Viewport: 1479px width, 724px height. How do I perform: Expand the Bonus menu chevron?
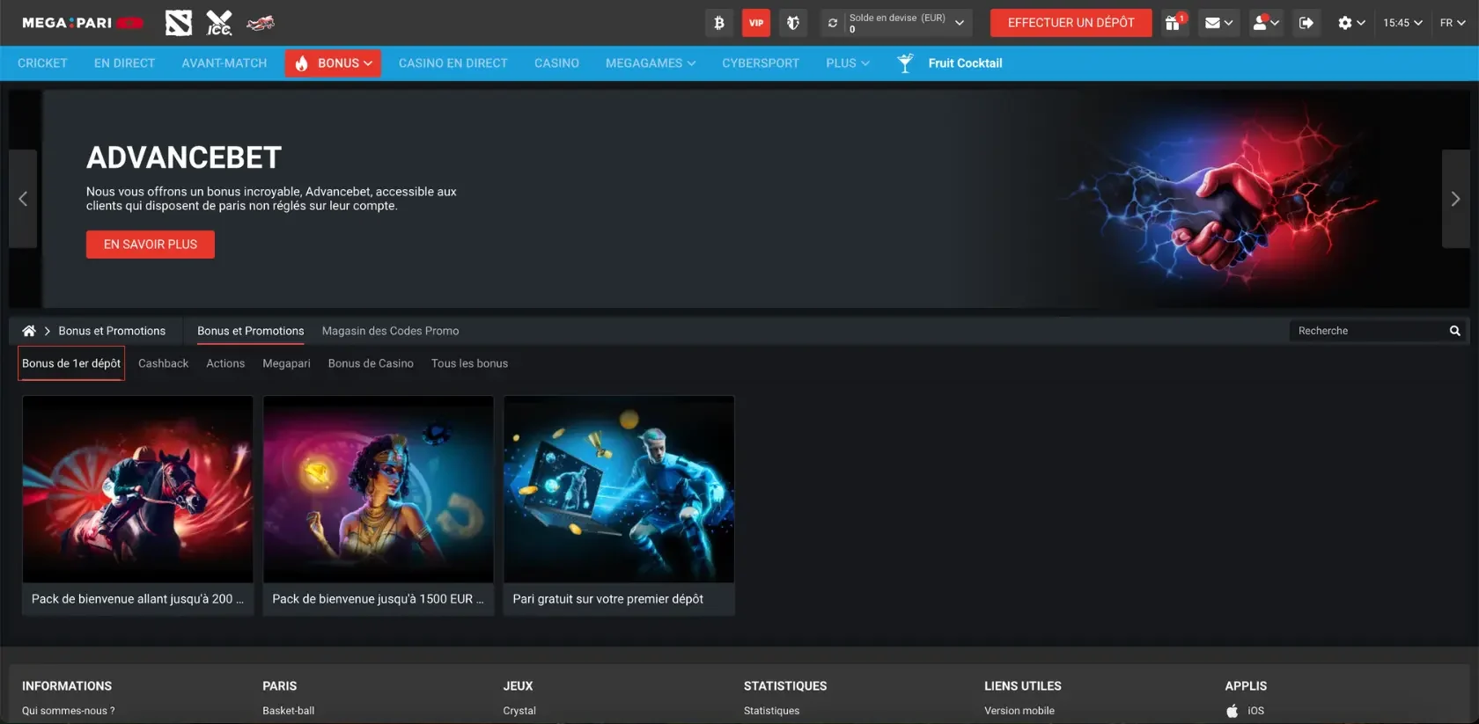(368, 63)
